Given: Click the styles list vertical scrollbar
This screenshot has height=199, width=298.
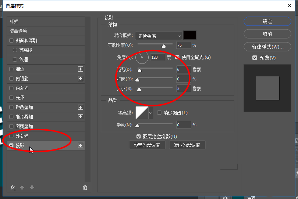Looking at the screenshot, I should coord(88,99).
